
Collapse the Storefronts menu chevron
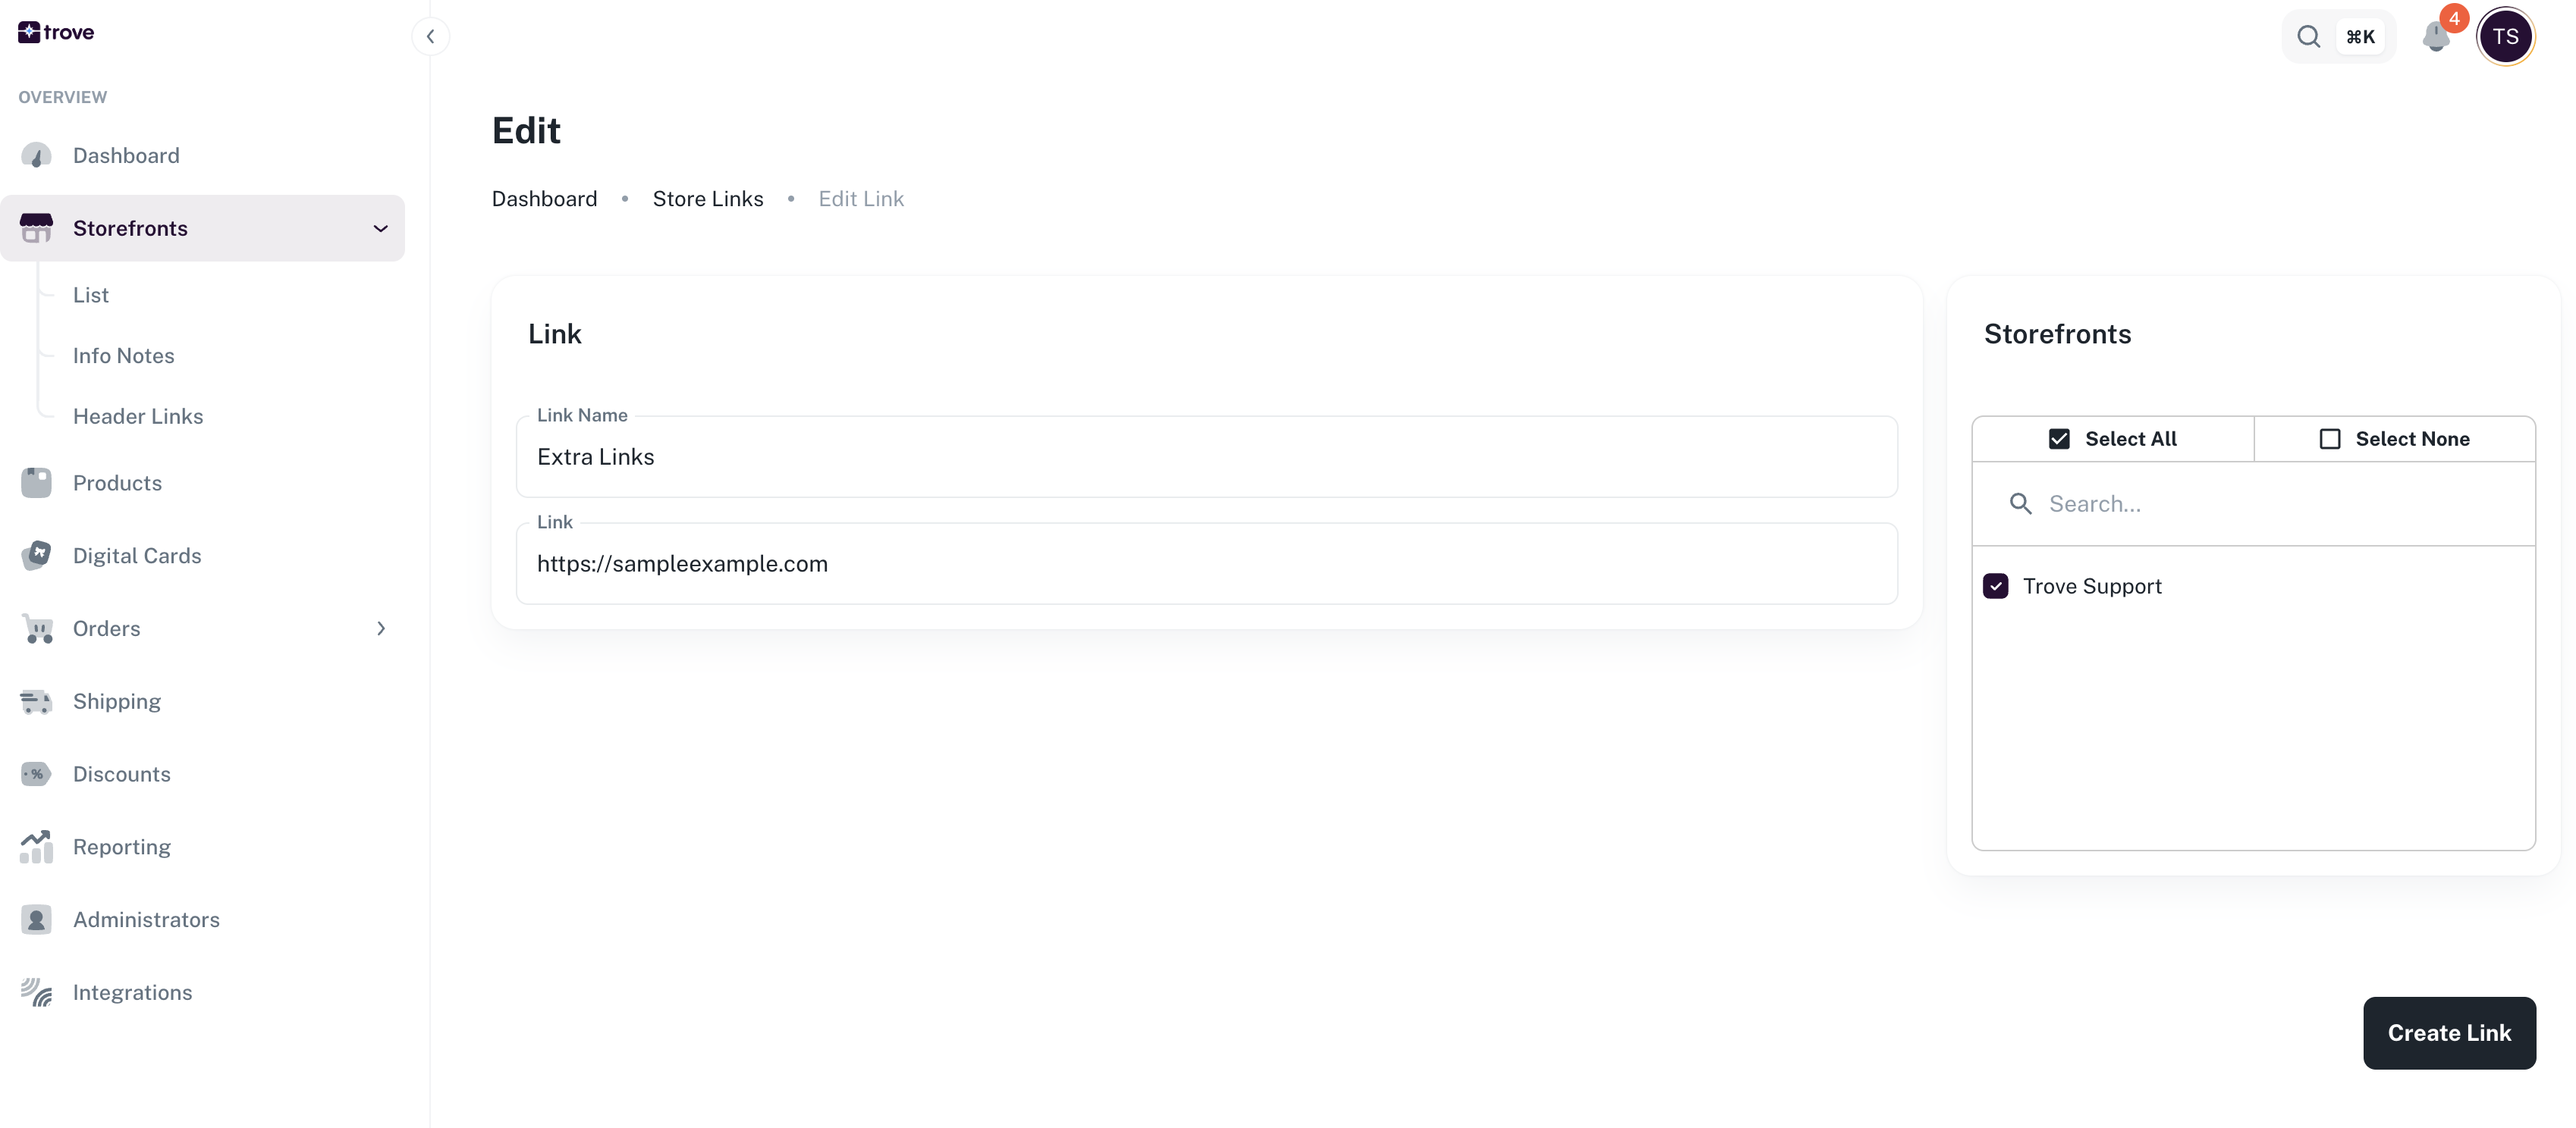coord(380,229)
